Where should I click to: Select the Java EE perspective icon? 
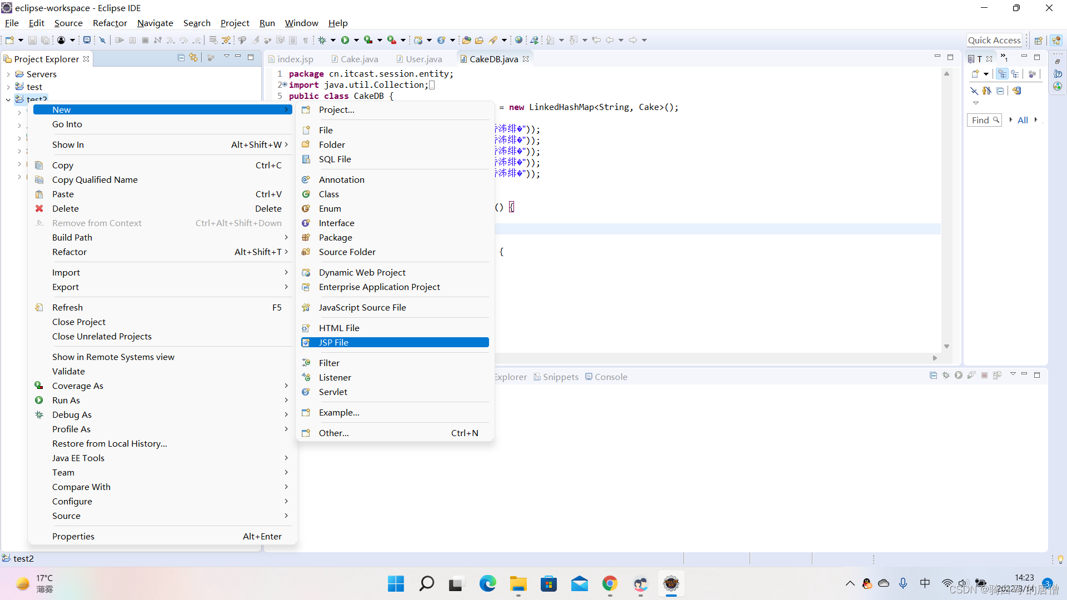1056,40
